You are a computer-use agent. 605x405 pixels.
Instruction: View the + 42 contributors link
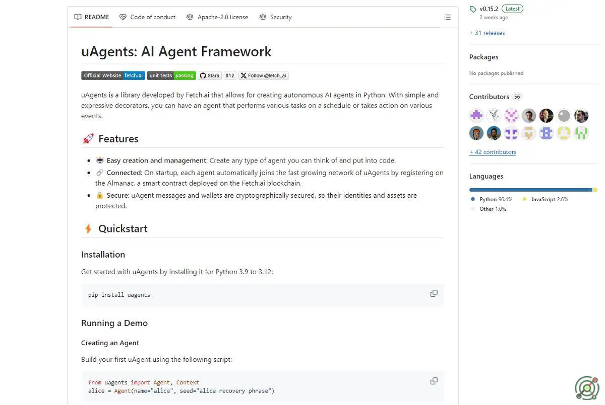[493, 152]
